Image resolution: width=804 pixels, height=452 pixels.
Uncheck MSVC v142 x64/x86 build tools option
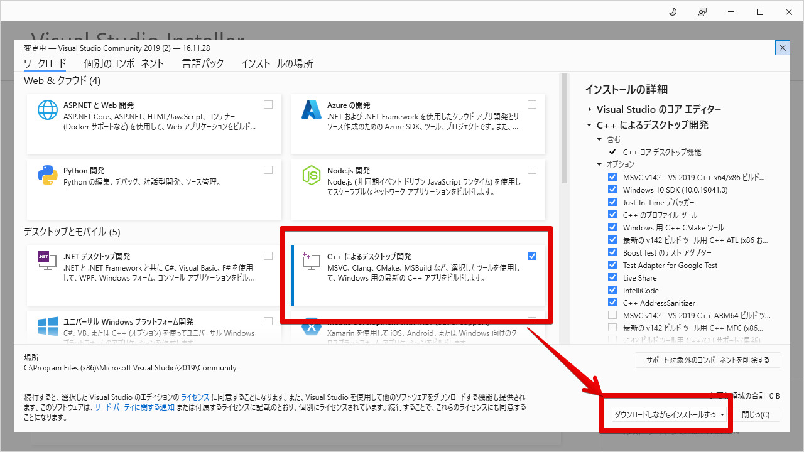[612, 177]
